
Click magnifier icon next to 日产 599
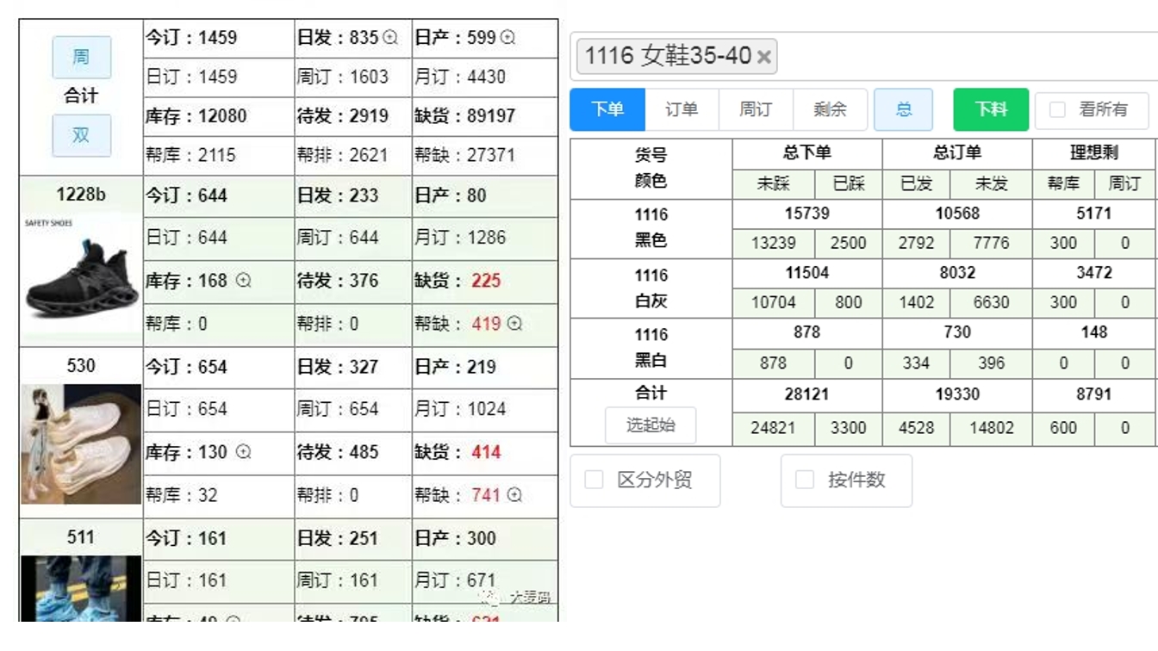point(507,38)
